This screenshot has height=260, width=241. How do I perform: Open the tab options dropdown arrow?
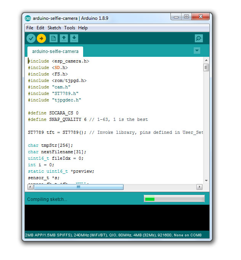tap(197, 50)
